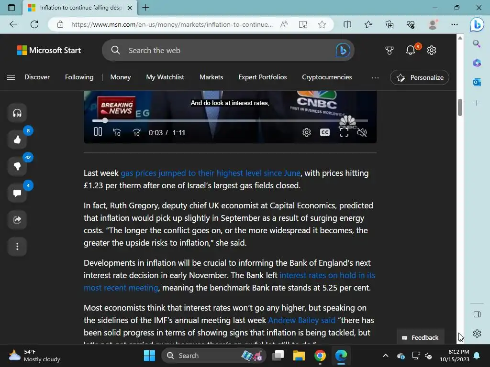Open the Favorites list
The image size is (490, 367).
click(368, 24)
